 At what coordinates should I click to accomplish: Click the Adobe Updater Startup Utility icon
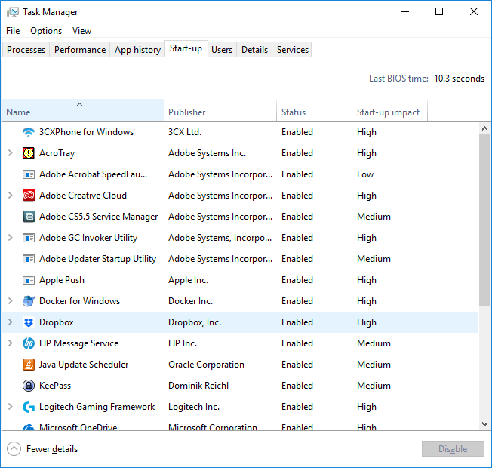[x=29, y=259]
